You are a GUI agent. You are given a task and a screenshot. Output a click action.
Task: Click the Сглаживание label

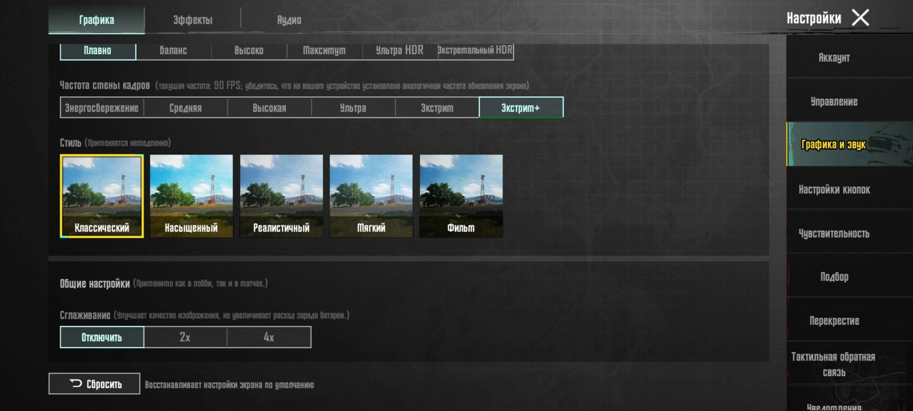point(85,315)
